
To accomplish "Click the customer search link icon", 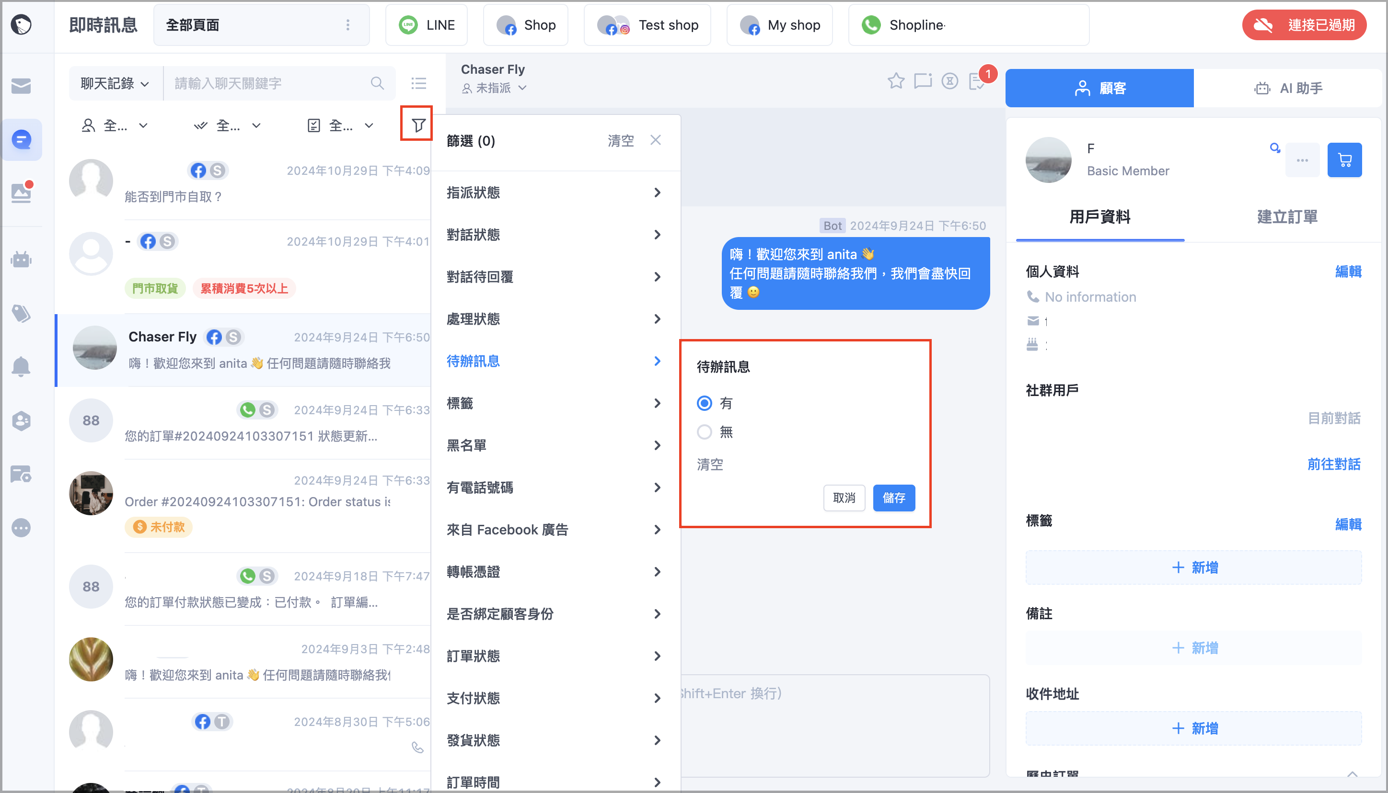I will click(1274, 147).
